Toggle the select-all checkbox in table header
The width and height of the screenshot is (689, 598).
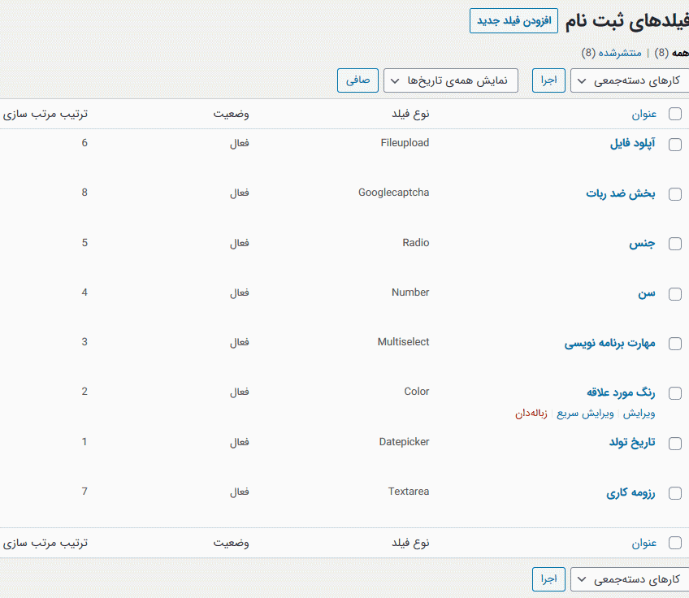tap(675, 114)
